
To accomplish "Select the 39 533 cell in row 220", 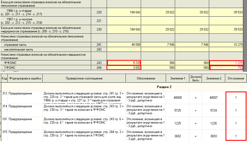I will tap(226, 12).
